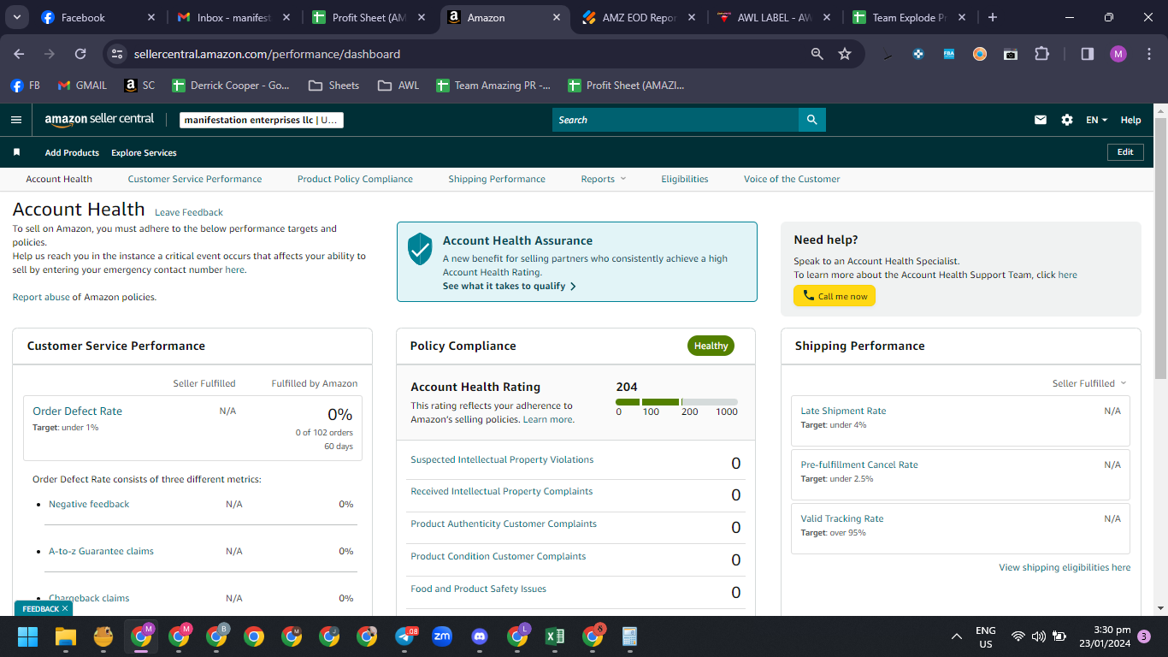Viewport: 1168px width, 657px height.
Task: Click the Account Health Assurance shield icon
Action: click(x=420, y=249)
